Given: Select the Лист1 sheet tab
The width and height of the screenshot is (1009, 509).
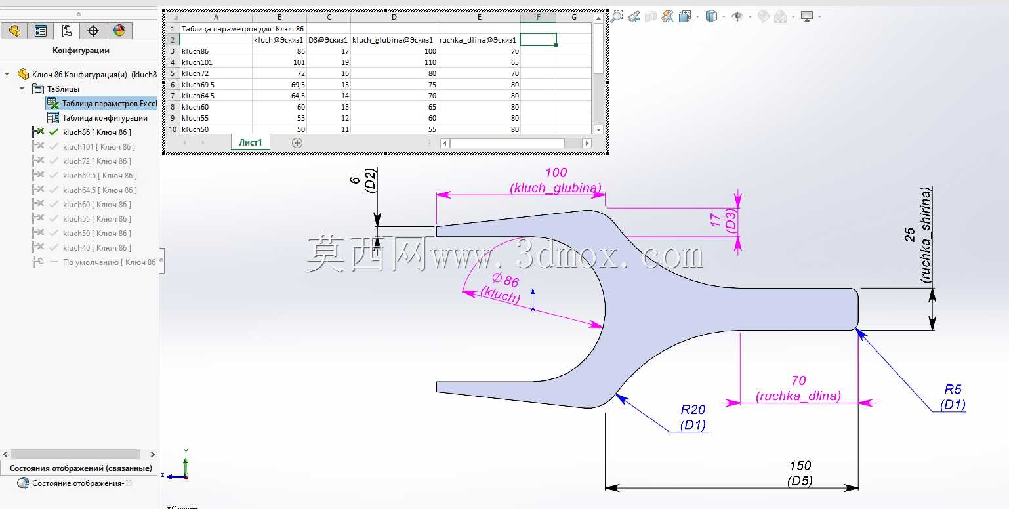Looking at the screenshot, I should 250,142.
